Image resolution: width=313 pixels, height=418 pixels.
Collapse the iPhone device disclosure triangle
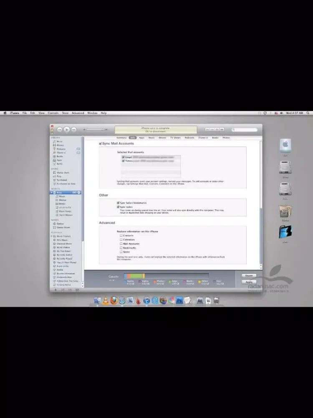click(x=52, y=192)
